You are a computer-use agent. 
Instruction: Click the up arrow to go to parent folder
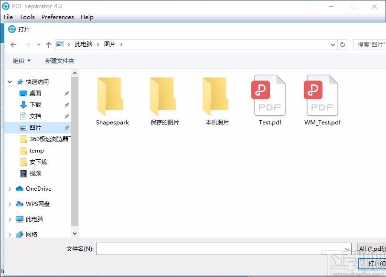point(49,44)
